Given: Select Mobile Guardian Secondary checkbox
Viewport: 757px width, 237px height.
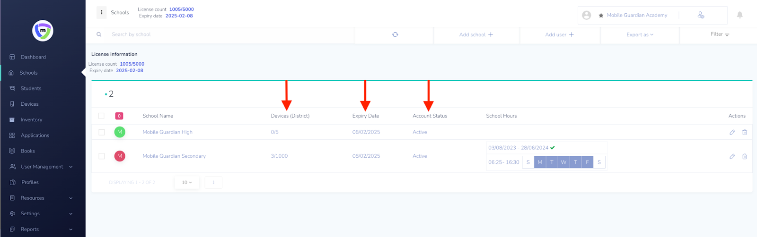Looking at the screenshot, I should click(101, 156).
